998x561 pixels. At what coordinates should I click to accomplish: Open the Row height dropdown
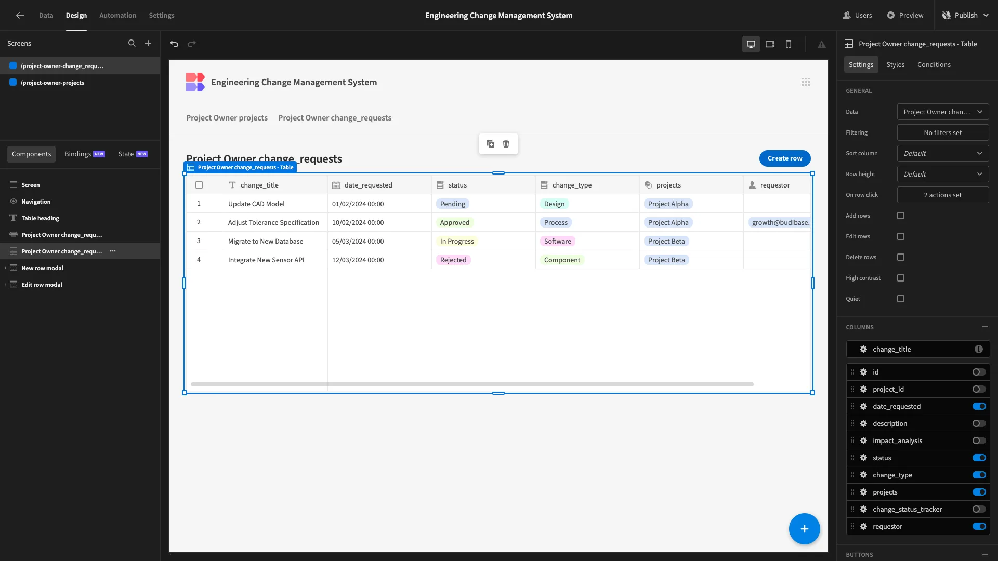tap(943, 174)
